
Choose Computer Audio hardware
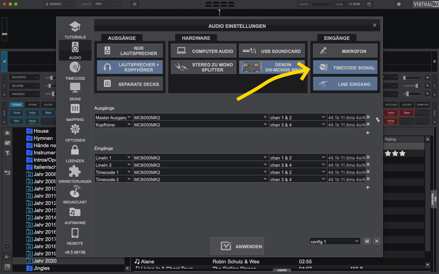tap(204, 51)
